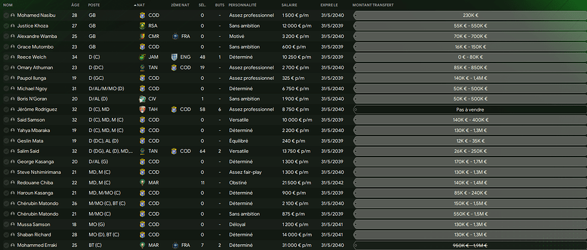Viewport: 587px width, 250px height.
Task: Select Michael Ngoy's row checkbox
Action: coord(6,88)
